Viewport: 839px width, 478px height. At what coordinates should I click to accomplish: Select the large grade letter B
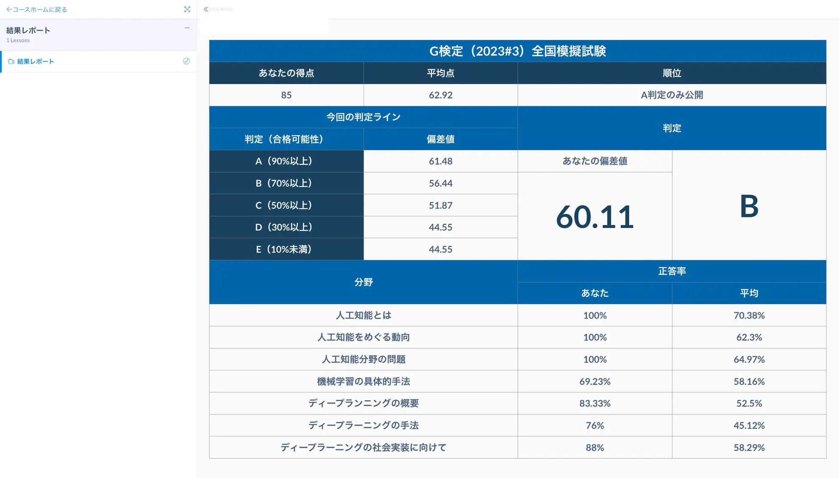(x=749, y=206)
